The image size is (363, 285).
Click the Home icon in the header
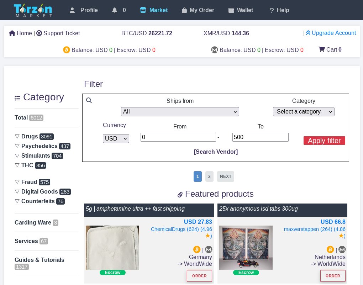tap(12, 33)
